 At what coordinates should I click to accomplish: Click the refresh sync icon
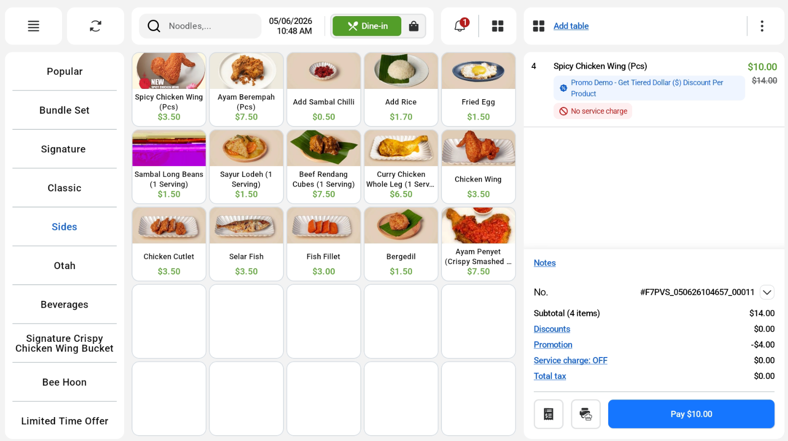(x=95, y=26)
